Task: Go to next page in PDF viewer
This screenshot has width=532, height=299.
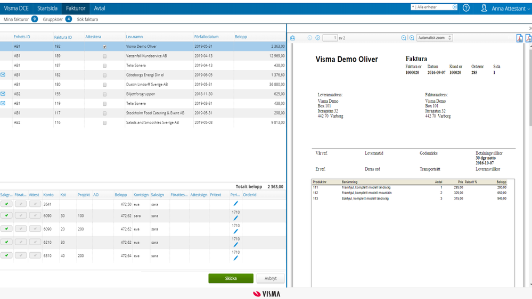Action: (318, 38)
